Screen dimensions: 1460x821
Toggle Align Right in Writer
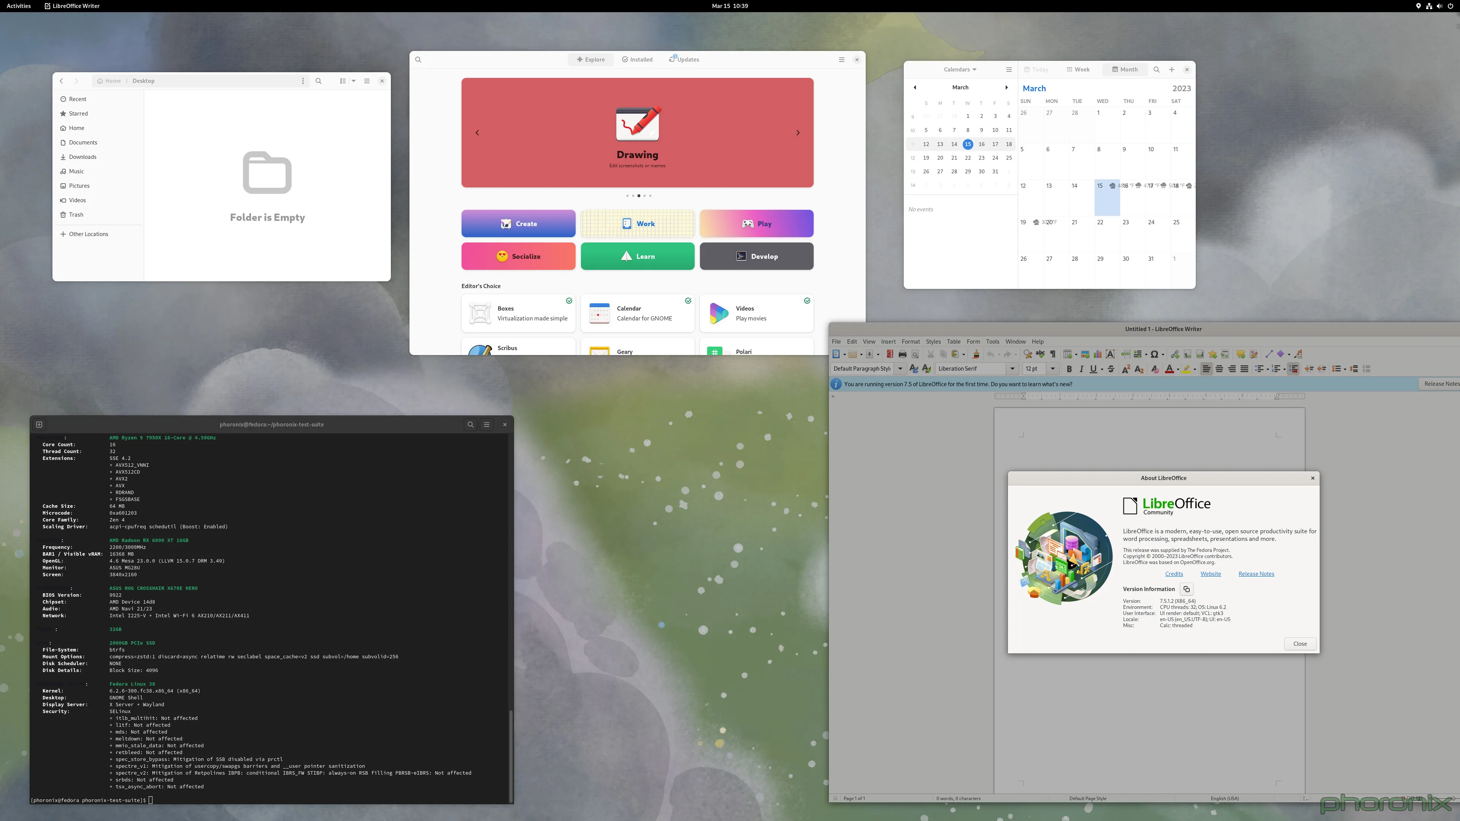(1232, 369)
